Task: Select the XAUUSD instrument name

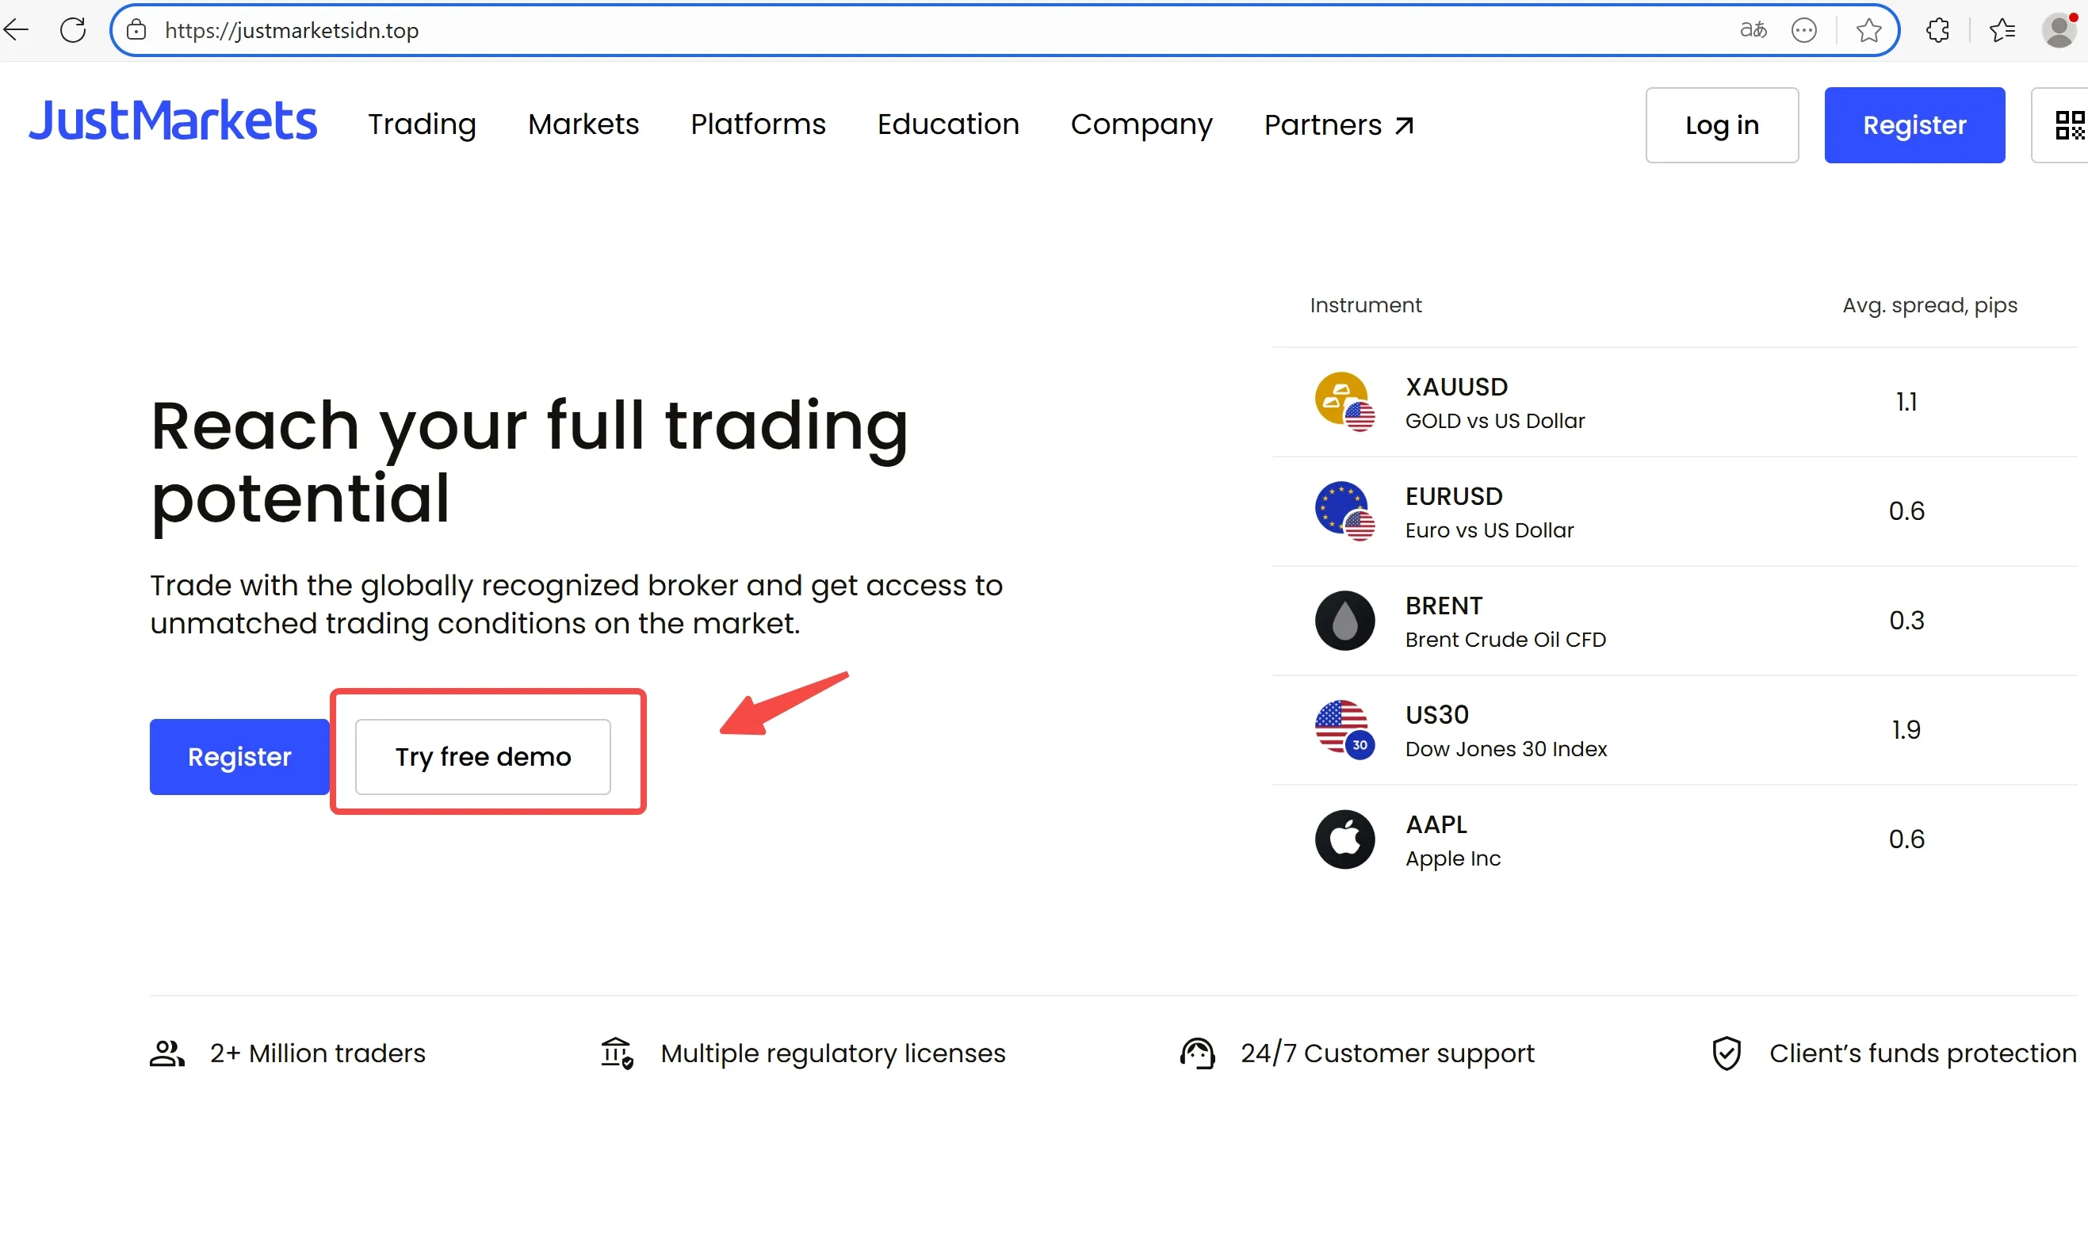Action: (1456, 387)
